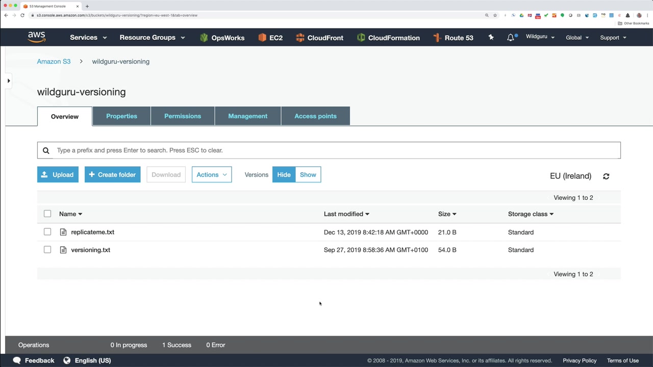
Task: Open the Actions dropdown
Action: pos(212,175)
